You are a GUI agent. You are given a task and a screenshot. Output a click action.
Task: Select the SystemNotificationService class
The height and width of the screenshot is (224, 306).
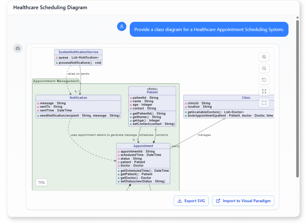78,52
